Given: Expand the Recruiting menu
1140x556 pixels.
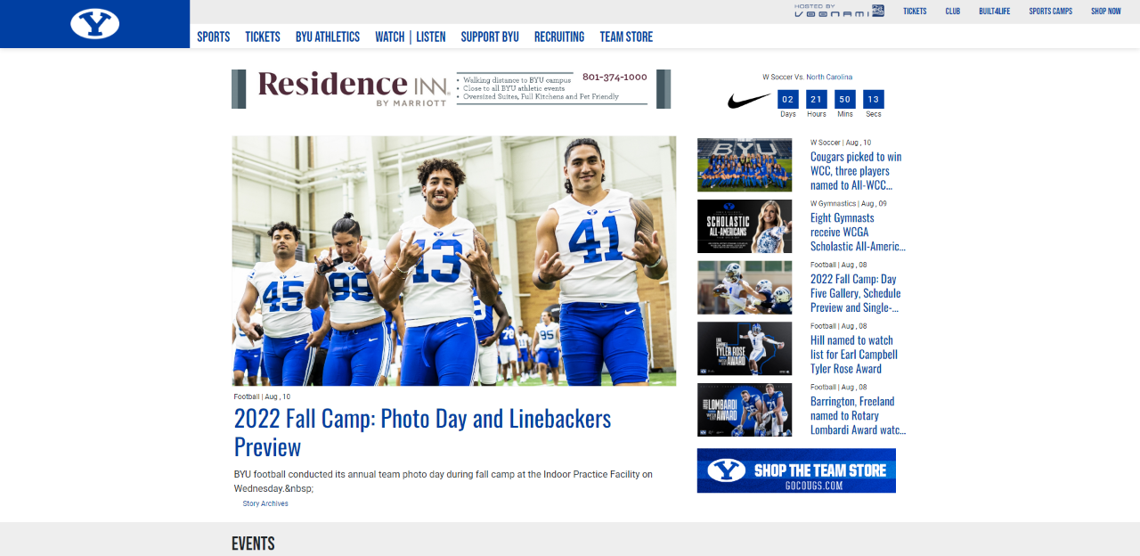Looking at the screenshot, I should 559,37.
